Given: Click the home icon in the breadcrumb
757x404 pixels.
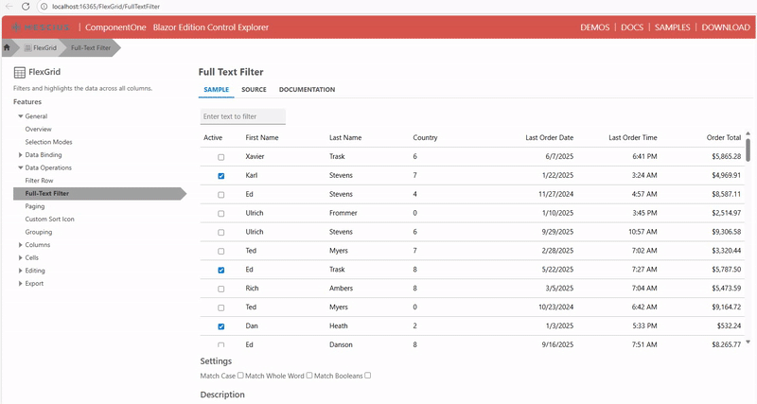Looking at the screenshot, I should tap(8, 47).
